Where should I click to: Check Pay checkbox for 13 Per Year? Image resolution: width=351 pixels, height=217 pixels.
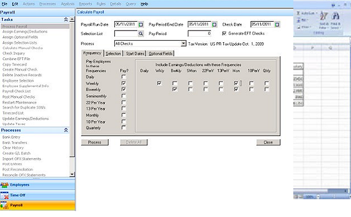tap(124, 108)
